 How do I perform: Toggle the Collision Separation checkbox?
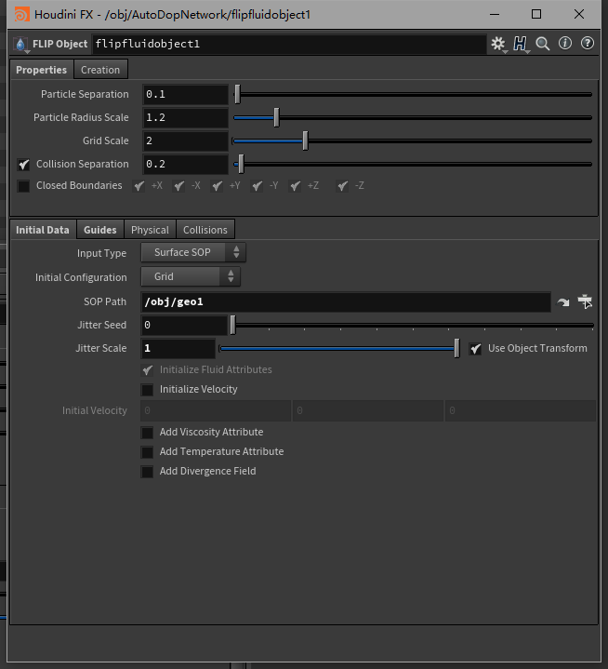pyautogui.click(x=23, y=165)
